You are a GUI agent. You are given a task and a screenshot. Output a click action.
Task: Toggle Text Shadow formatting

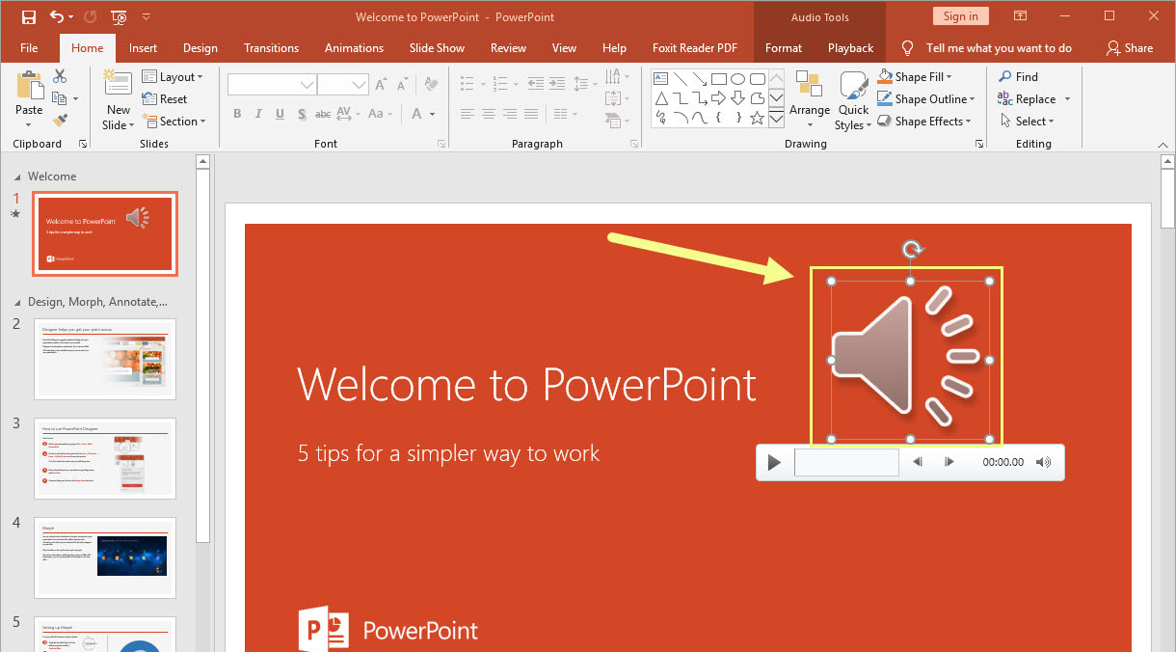[302, 114]
